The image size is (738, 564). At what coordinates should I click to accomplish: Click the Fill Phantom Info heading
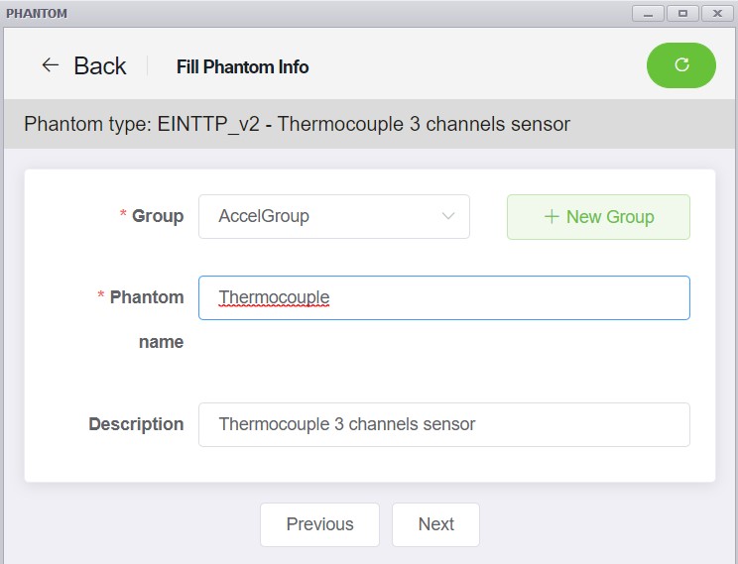point(242,66)
